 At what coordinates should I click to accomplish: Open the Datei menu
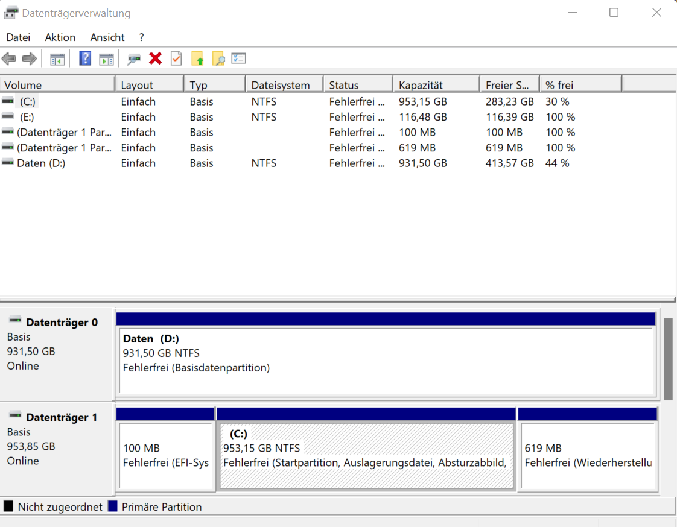pos(18,37)
